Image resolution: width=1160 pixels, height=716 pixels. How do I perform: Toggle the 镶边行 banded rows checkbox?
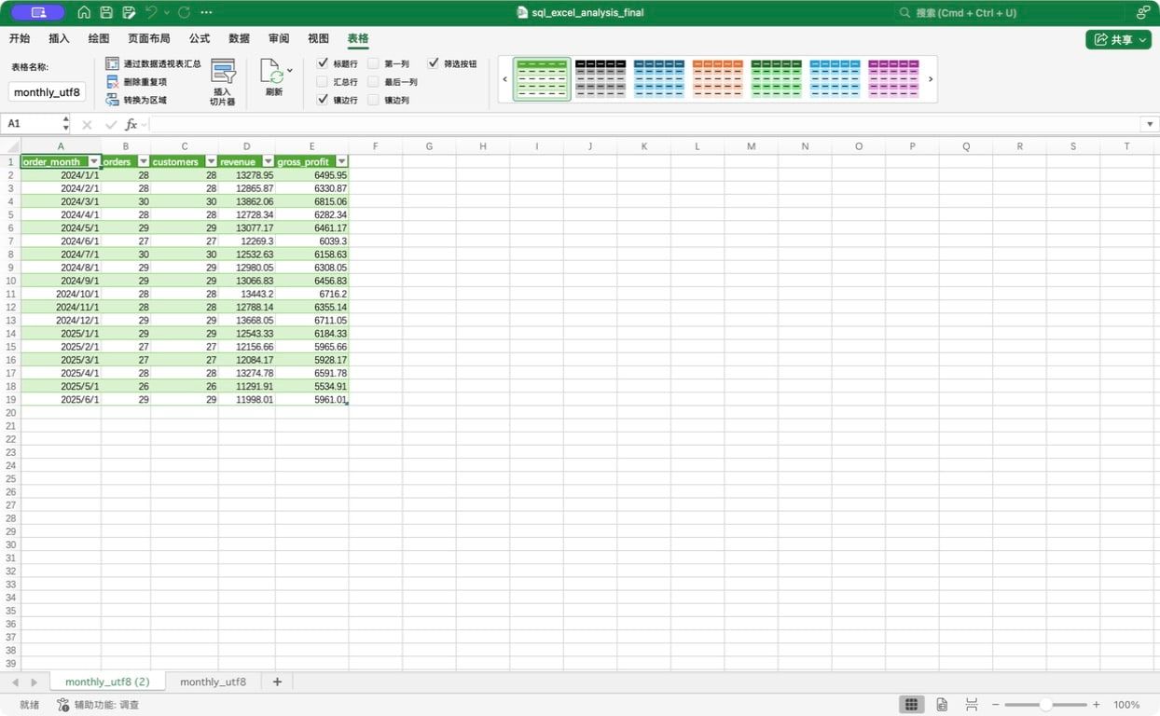pos(323,100)
